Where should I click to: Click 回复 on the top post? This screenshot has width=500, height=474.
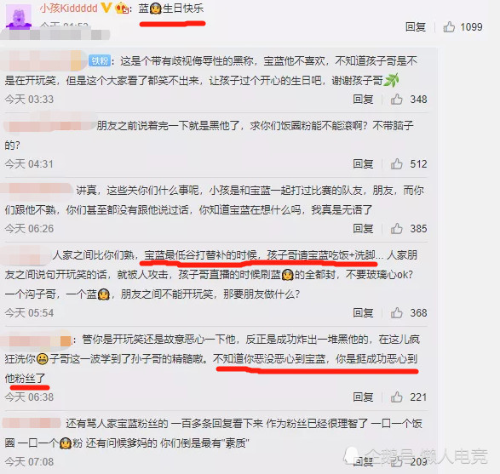pos(416,27)
